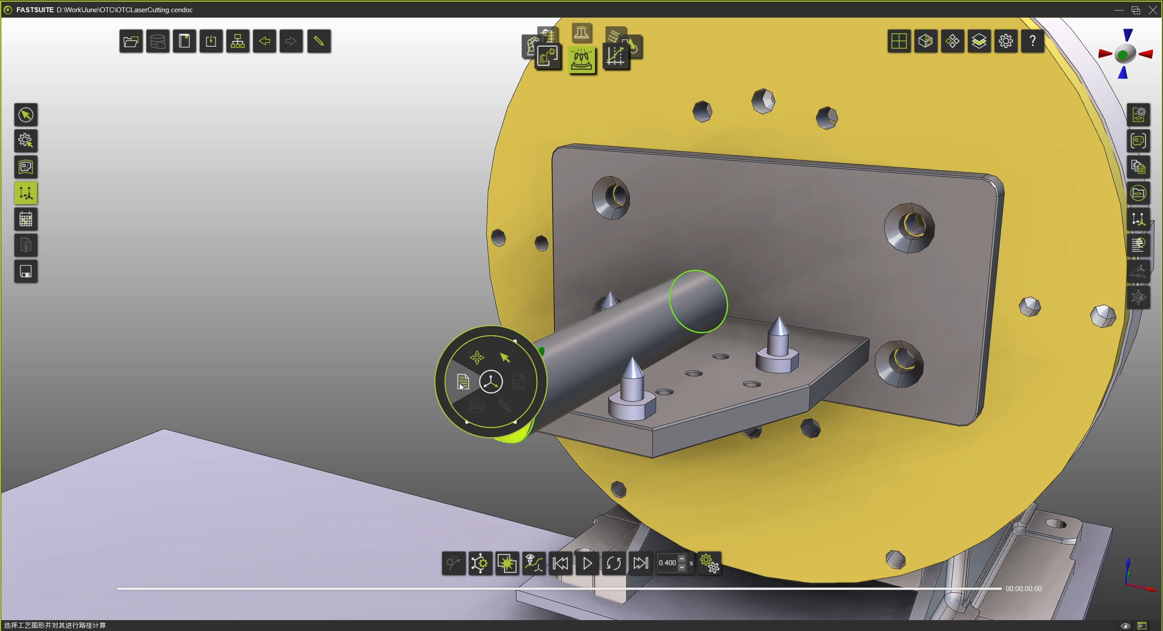Click the database icon in top toolbar
The image size is (1163, 631).
pos(158,42)
